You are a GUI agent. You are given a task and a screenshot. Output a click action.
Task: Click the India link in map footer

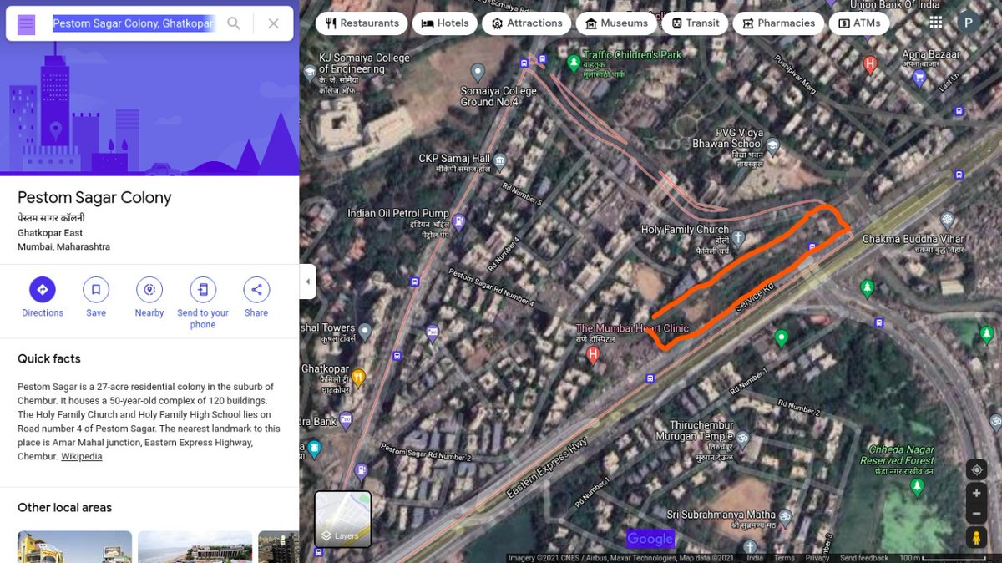coord(755,558)
